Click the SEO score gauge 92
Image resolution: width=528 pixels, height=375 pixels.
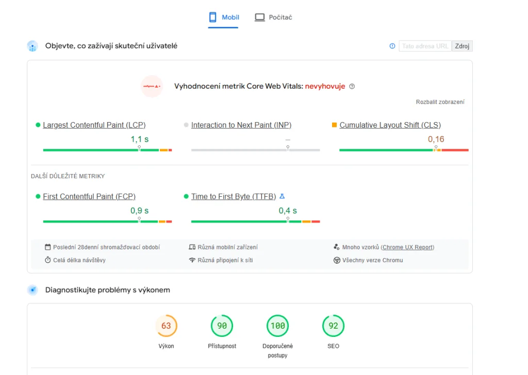click(333, 326)
